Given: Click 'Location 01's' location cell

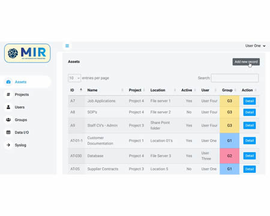Looking at the screenshot, I should point(161,140).
